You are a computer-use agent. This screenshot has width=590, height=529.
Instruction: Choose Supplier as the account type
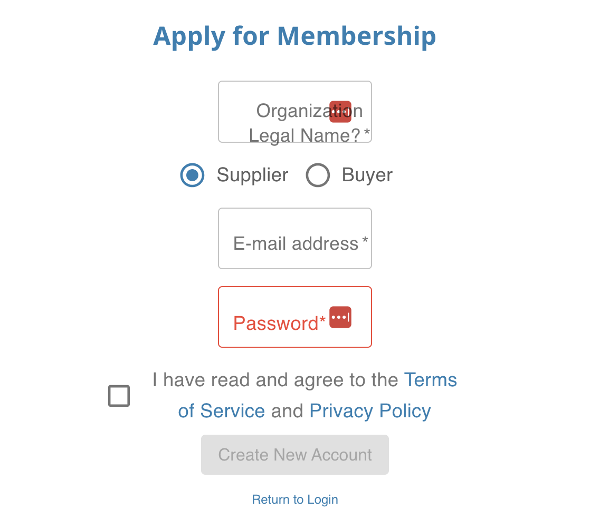point(192,175)
